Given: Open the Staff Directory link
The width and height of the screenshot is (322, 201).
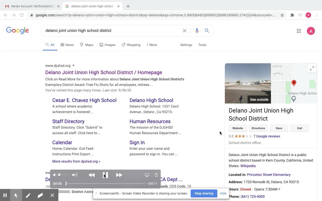Looking at the screenshot, I should point(68,121).
